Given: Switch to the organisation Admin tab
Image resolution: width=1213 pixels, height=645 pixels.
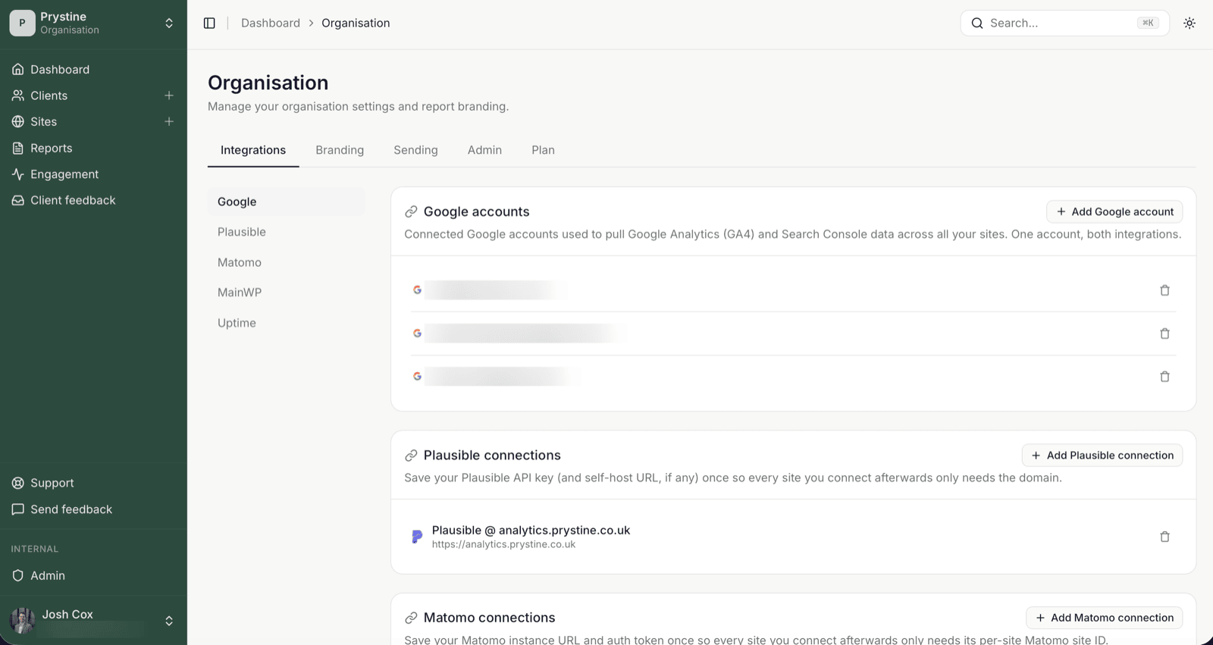Looking at the screenshot, I should click(x=484, y=150).
